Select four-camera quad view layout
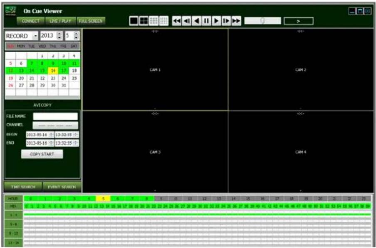 (x=143, y=21)
